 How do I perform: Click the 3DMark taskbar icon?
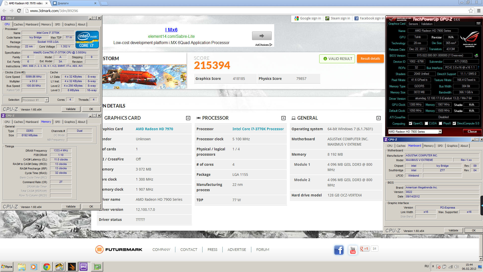click(72, 267)
